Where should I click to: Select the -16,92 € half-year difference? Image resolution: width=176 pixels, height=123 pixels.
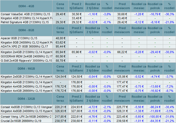point(155,91)
